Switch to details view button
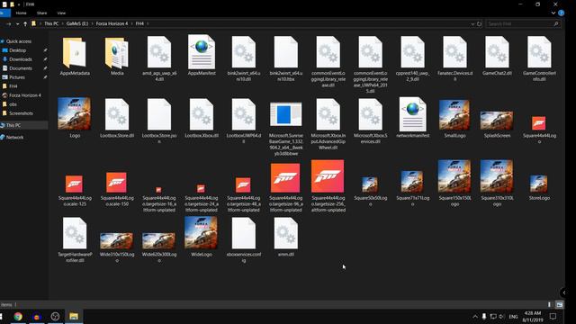Screen dimensions: 576x324 point(549,304)
